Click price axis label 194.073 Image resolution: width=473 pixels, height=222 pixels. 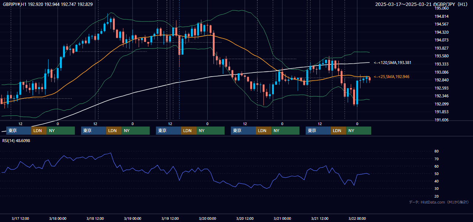click(442, 40)
